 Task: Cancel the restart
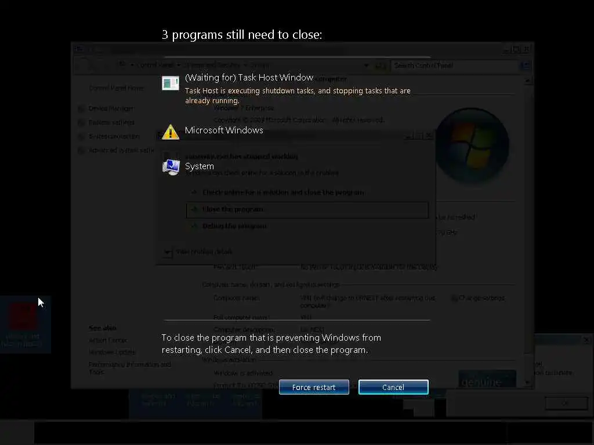coord(393,387)
